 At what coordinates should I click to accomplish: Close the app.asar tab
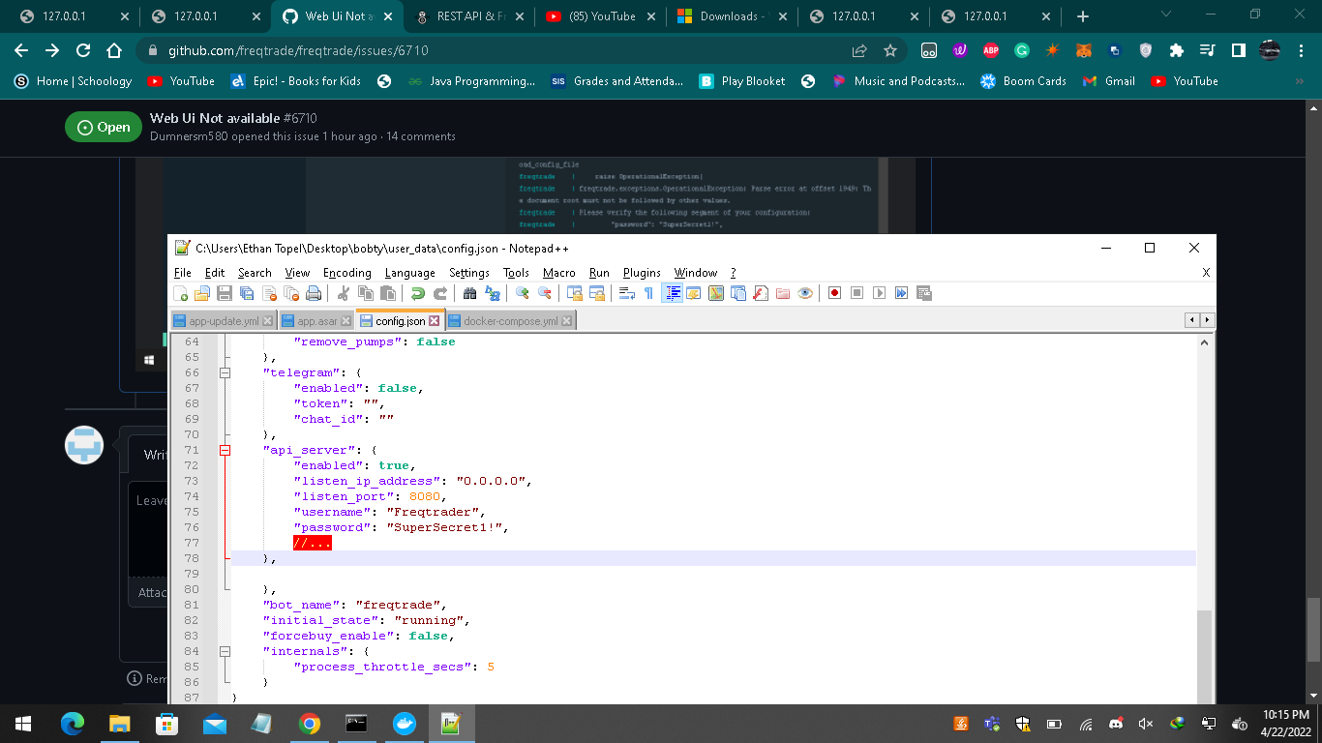coord(346,320)
